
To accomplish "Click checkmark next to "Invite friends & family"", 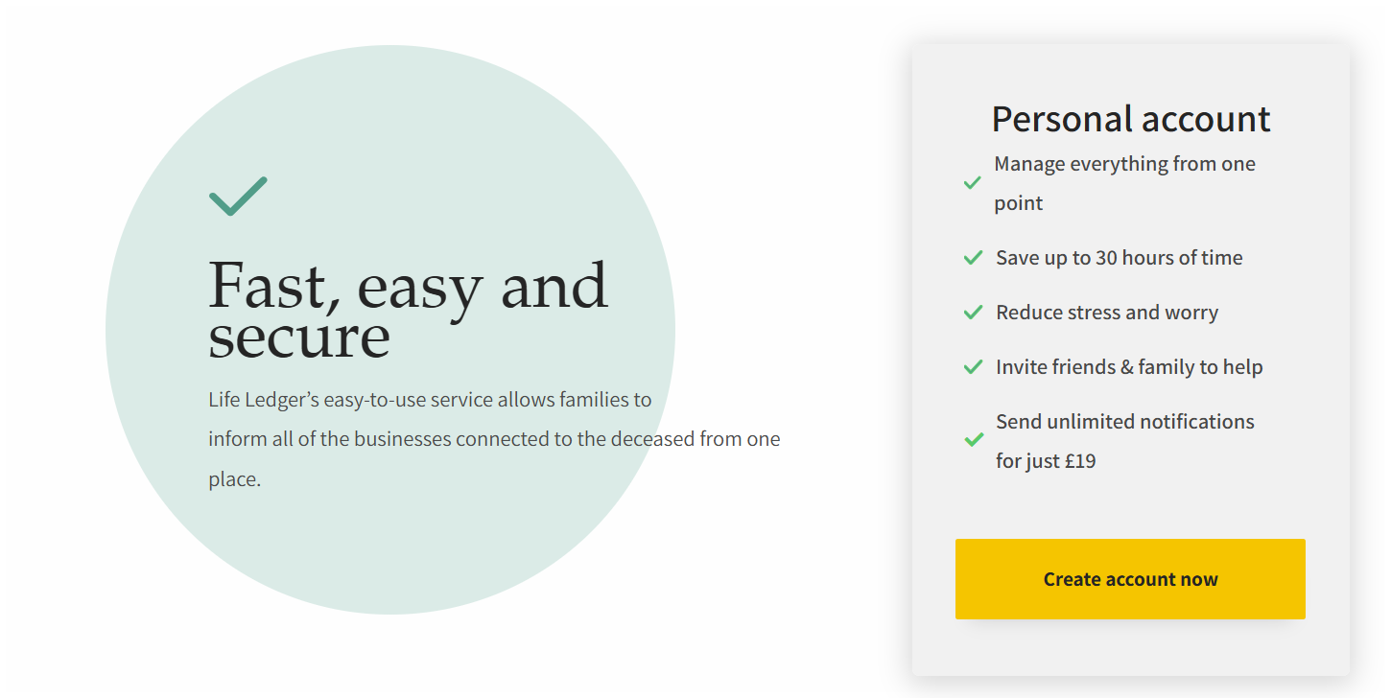I will 973,367.
